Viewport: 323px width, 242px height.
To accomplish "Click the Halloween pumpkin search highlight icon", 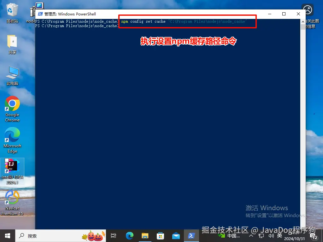I will coord(94,236).
